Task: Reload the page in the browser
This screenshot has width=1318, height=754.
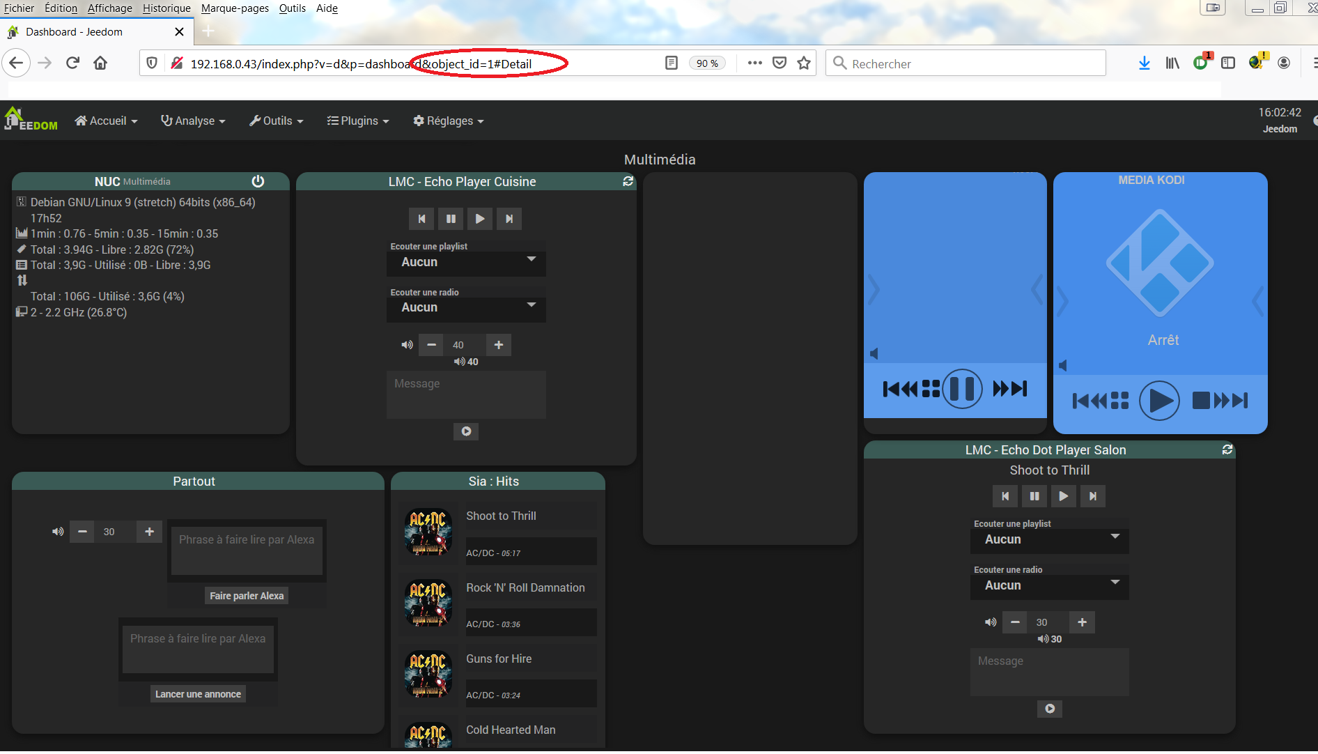Action: (x=72, y=63)
